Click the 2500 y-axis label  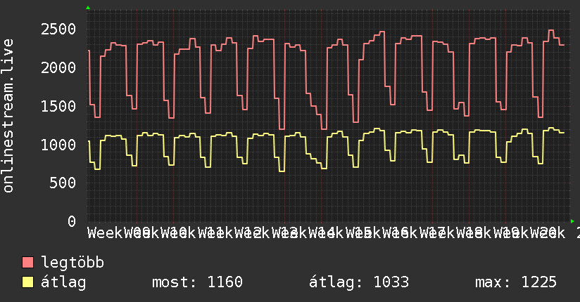click(58, 29)
